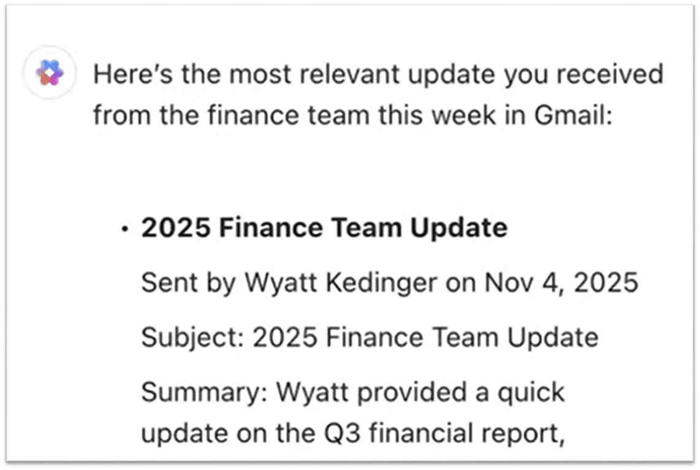Click the bold 2025 Finance Team Update heading

tap(324, 228)
